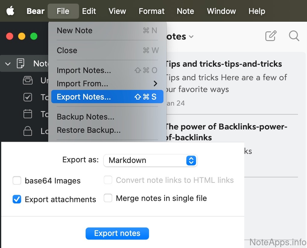Screen dimensions: 307x248
Task: Enable Merge notes in single file
Action: coord(108,198)
